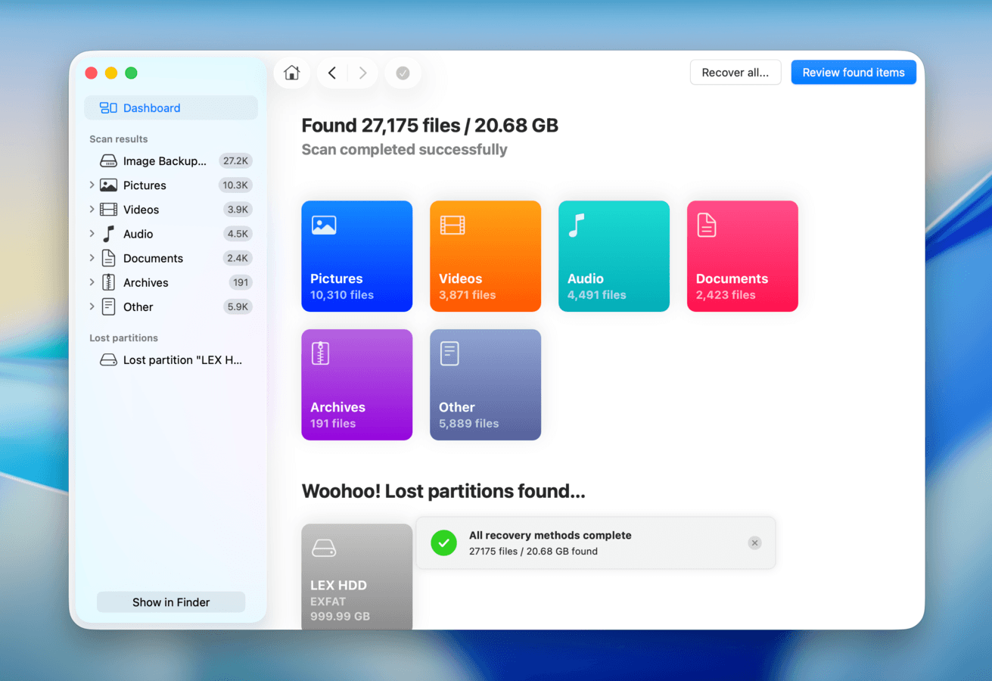The width and height of the screenshot is (992, 681).
Task: Click the Review found items button
Action: [x=853, y=73]
